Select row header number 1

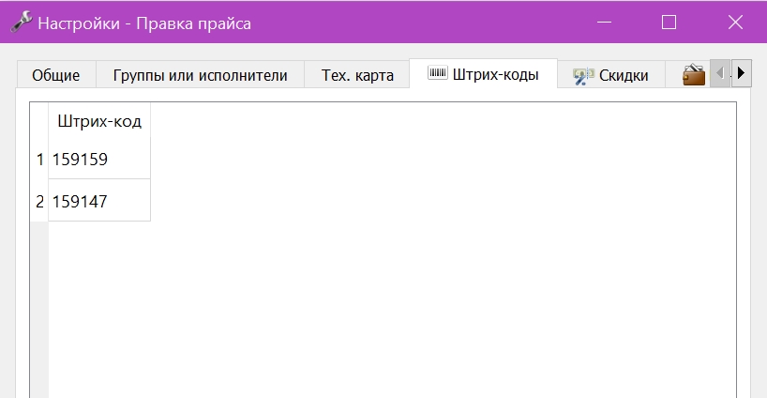(x=39, y=159)
